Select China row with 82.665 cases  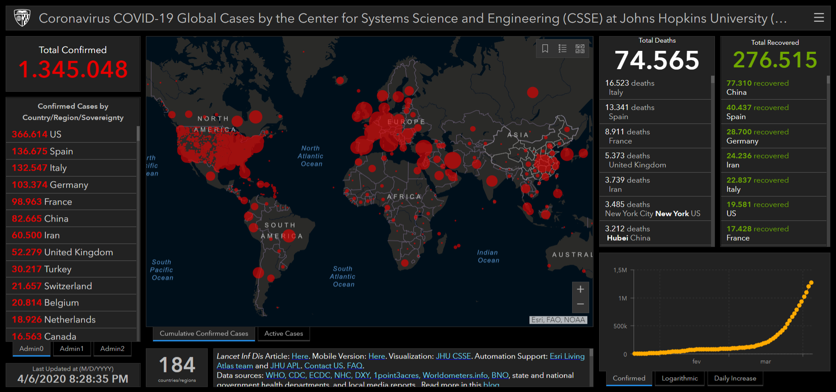(71, 219)
